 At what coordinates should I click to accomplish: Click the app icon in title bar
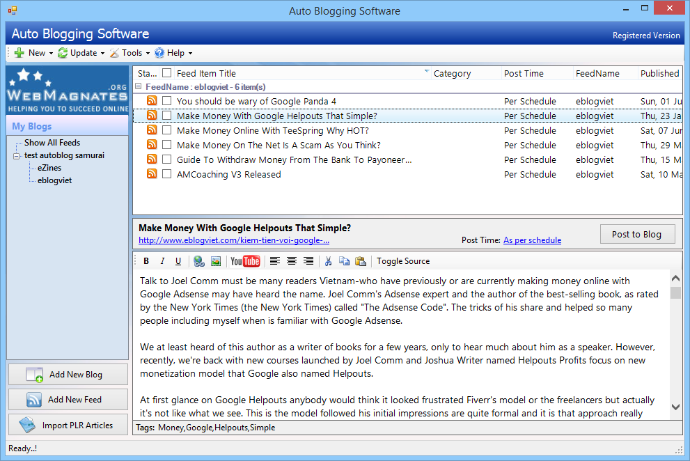(x=13, y=10)
